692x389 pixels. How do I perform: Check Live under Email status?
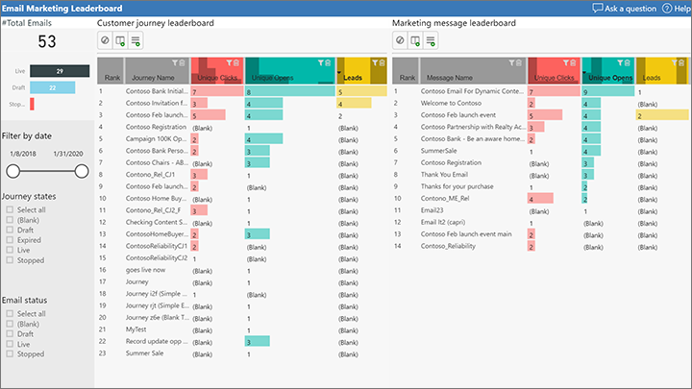[10, 344]
